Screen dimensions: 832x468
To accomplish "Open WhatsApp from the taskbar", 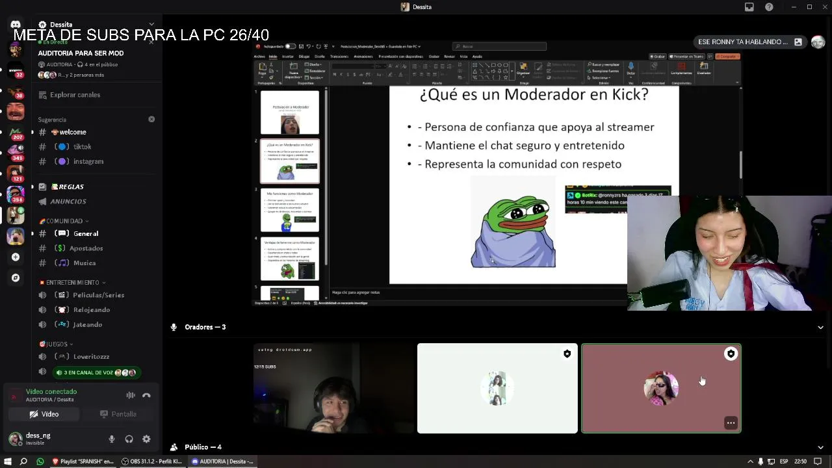I will [x=40, y=461].
